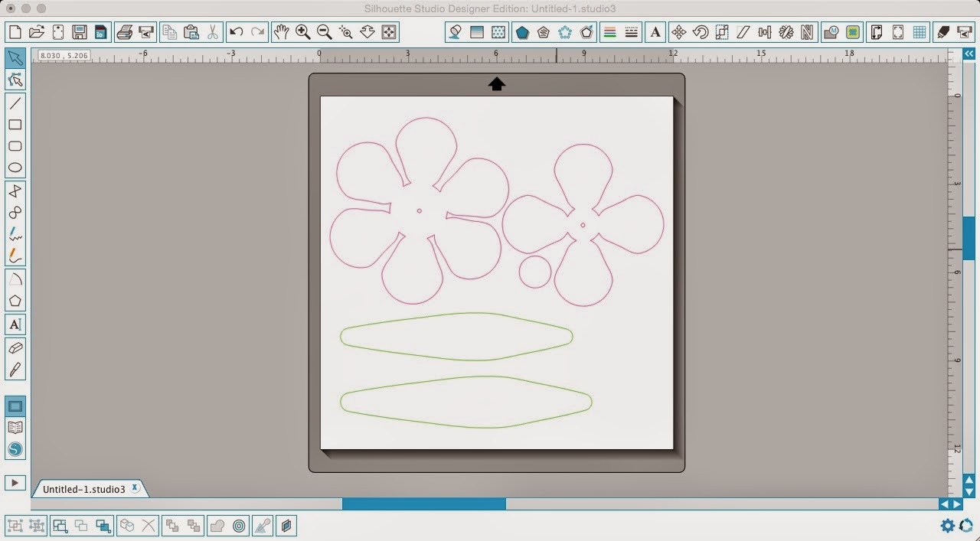Viewport: 980px width, 541px height.
Task: Open the Line Style window (dashed lines icon)
Action: click(x=632, y=32)
